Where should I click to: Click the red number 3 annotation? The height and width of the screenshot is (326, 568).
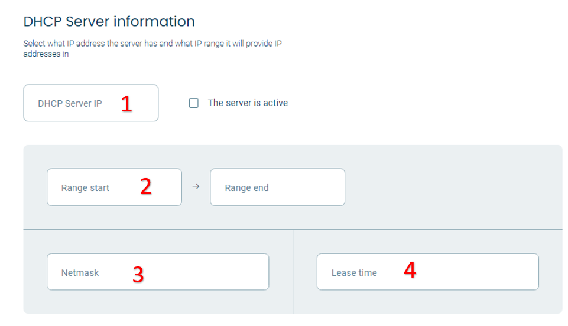pyautogui.click(x=138, y=274)
